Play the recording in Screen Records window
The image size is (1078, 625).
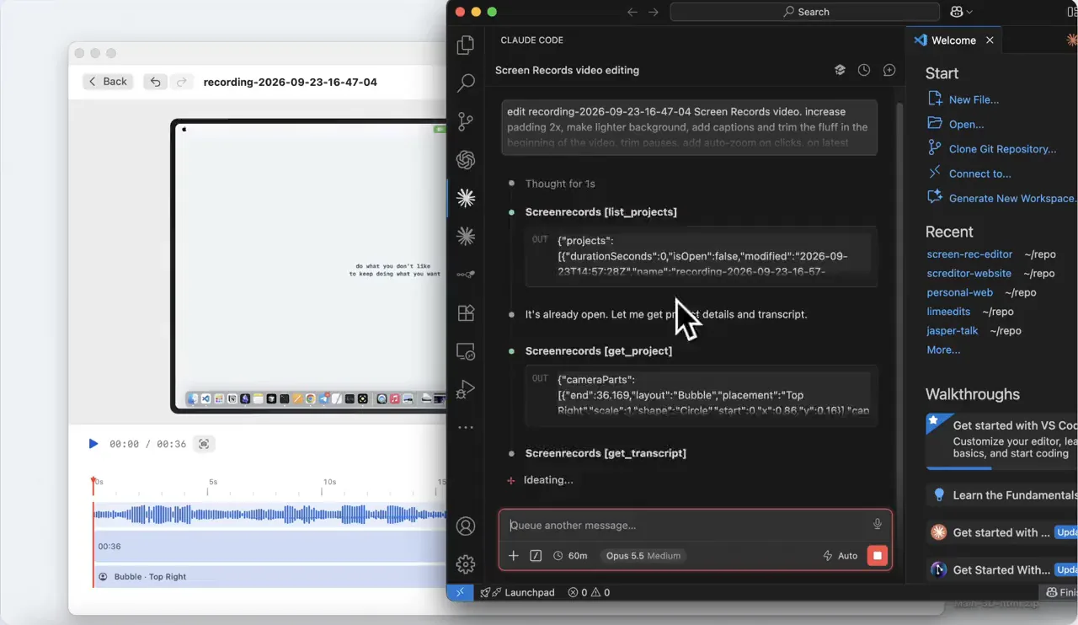[x=93, y=444]
